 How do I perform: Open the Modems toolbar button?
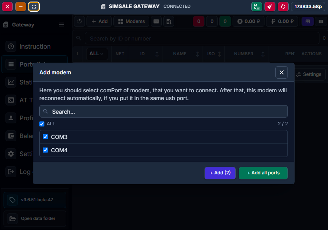click(131, 21)
